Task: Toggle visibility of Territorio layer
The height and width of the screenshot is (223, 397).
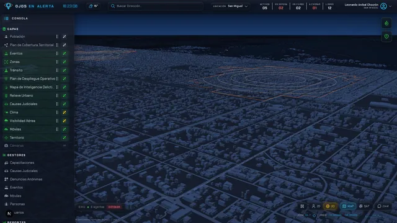Action: click(x=65, y=138)
